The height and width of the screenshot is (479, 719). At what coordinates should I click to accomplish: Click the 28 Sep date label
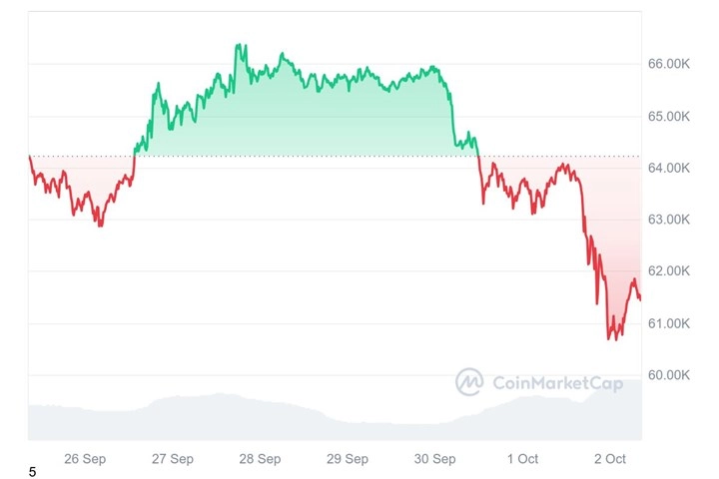point(260,459)
